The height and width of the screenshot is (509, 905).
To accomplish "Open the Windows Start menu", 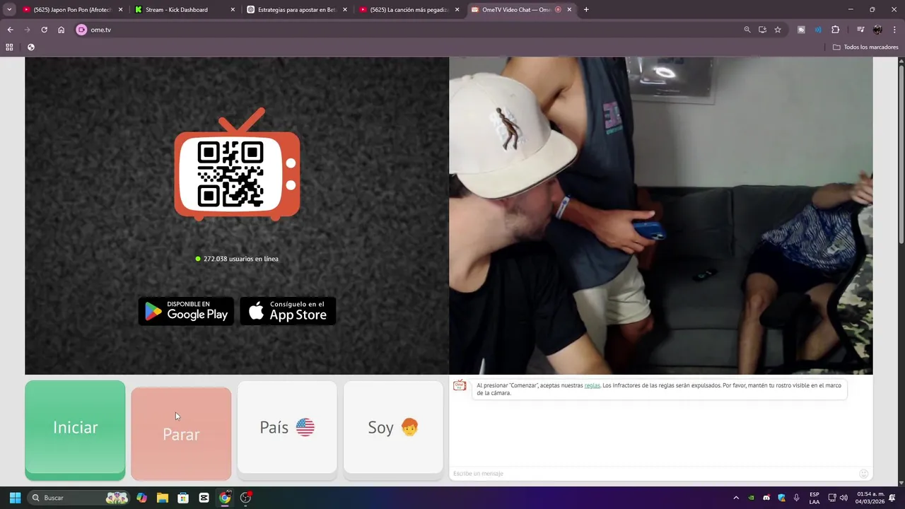I will [x=15, y=498].
